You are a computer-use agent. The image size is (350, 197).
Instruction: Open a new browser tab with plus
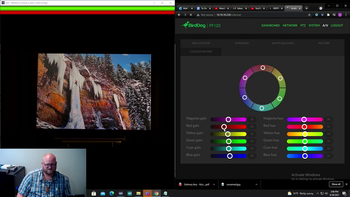click(307, 8)
